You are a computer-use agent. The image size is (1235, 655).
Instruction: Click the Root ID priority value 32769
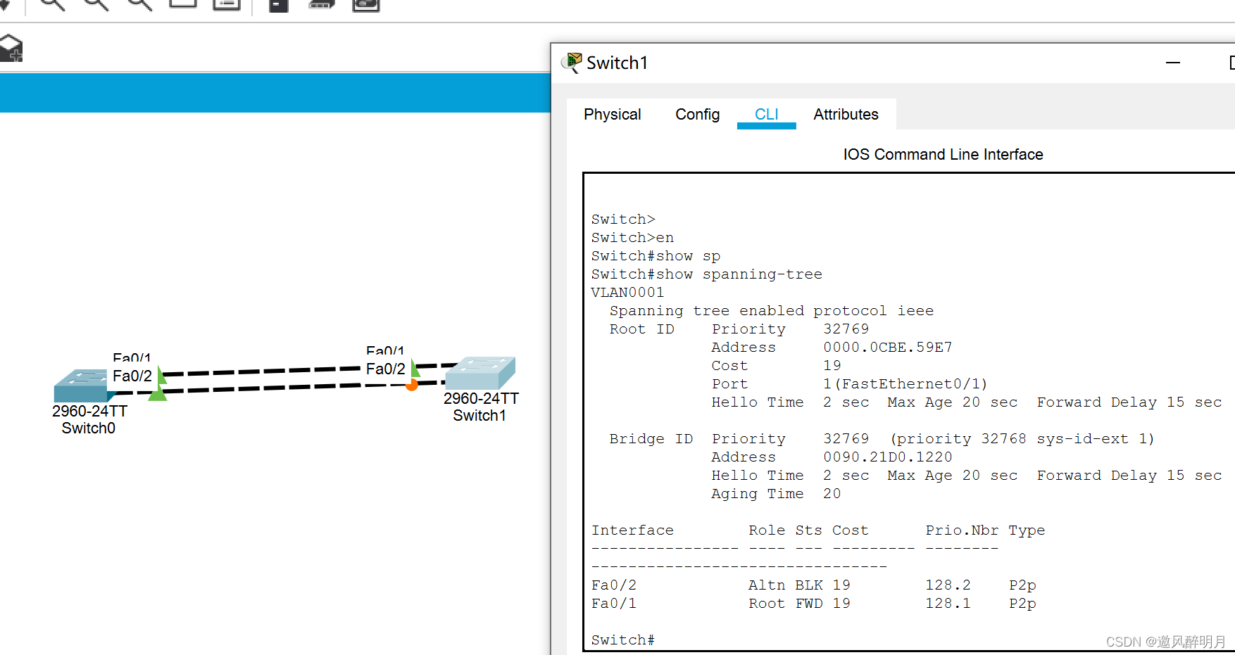[x=846, y=329]
